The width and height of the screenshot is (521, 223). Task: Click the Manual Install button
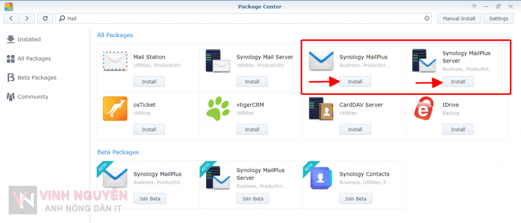459,18
